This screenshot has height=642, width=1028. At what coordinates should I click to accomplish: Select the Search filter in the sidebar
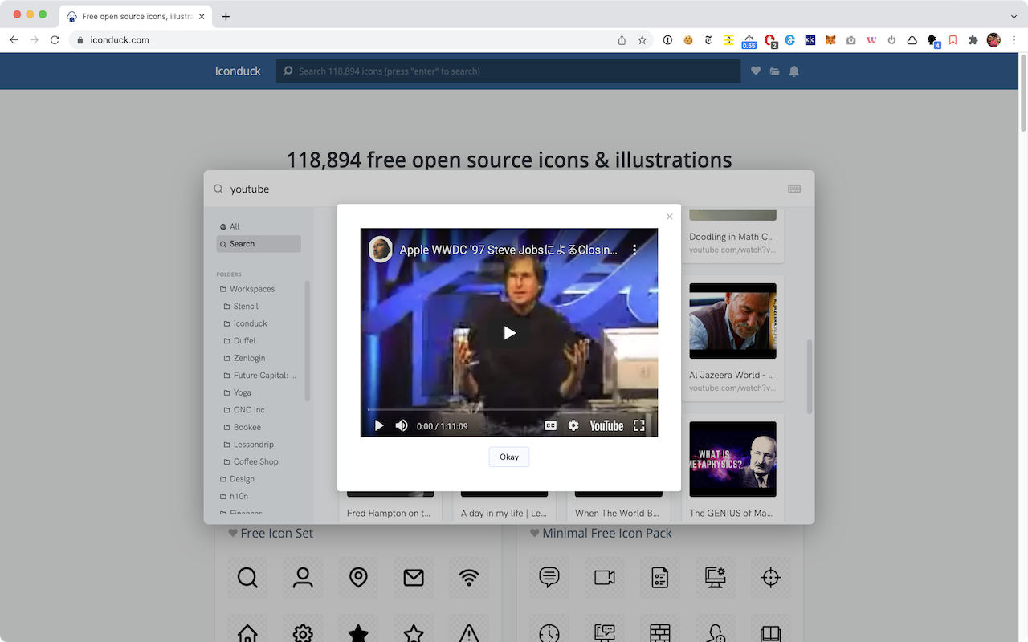point(243,243)
